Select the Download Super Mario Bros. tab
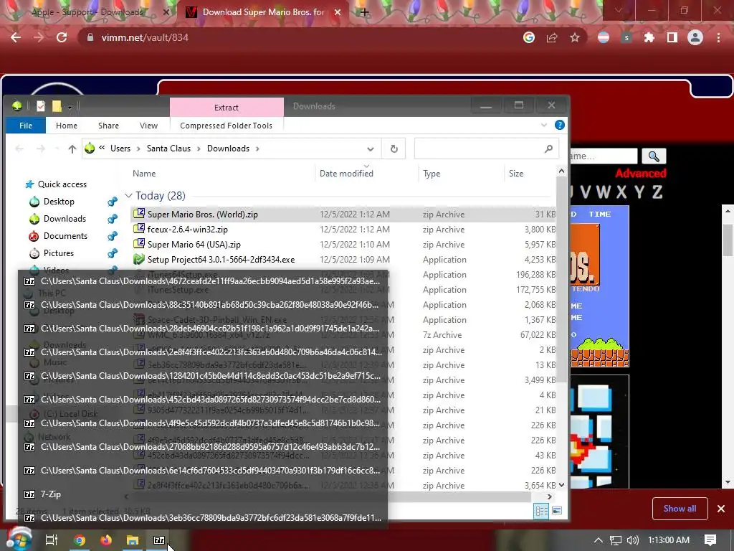Image resolution: width=734 pixels, height=551 pixels. [x=262, y=12]
